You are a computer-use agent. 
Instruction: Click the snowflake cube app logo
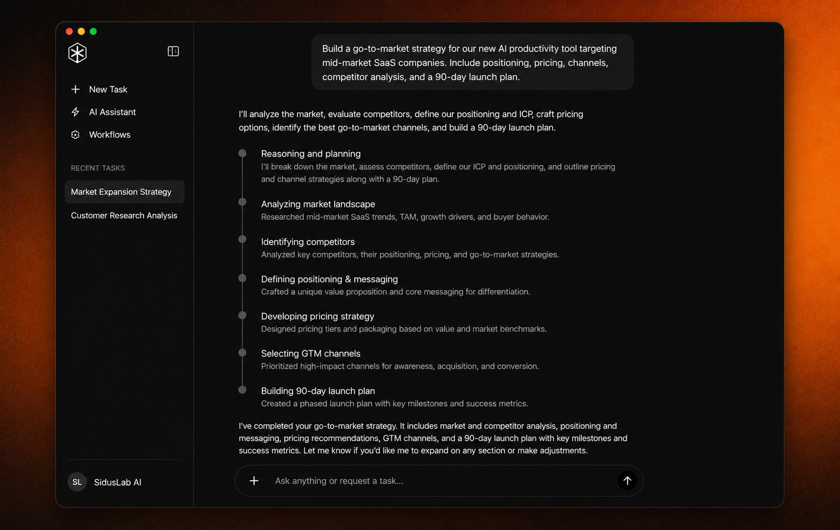click(x=77, y=53)
